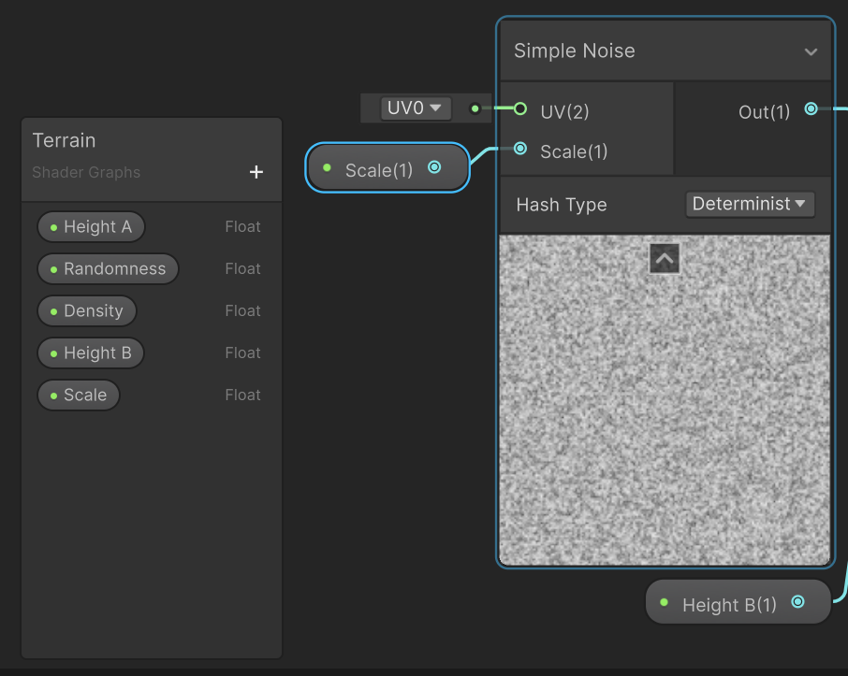Select the Randomness property
The width and height of the screenshot is (848, 676).
point(108,268)
